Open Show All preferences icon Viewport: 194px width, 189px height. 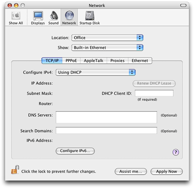(x=16, y=18)
